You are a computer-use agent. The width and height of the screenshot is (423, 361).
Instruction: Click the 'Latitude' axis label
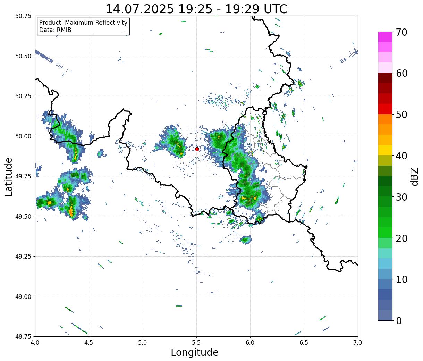pos(9,176)
